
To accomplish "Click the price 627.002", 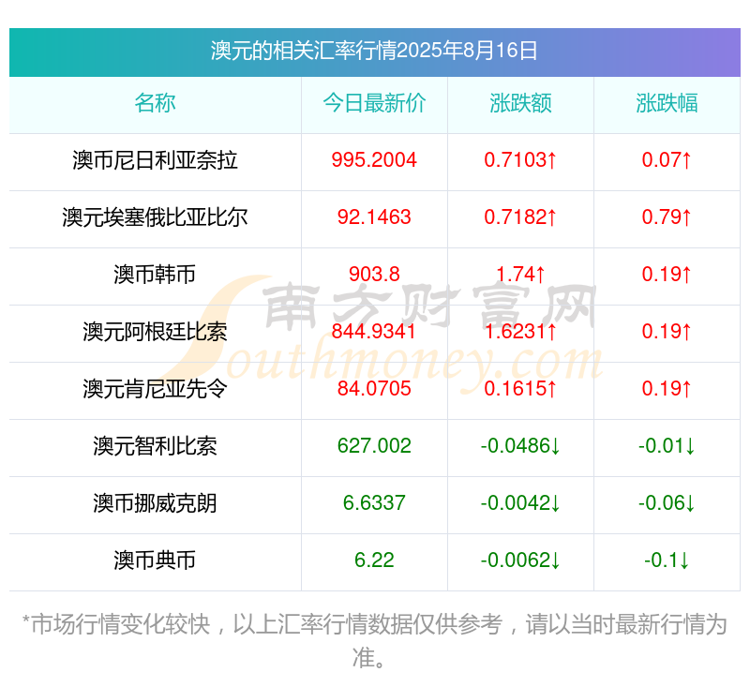I will [374, 446].
